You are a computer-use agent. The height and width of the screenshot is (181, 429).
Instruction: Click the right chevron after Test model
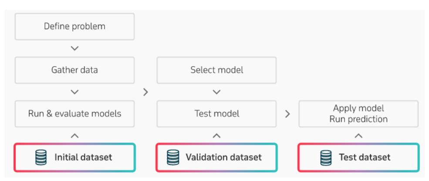(x=287, y=114)
